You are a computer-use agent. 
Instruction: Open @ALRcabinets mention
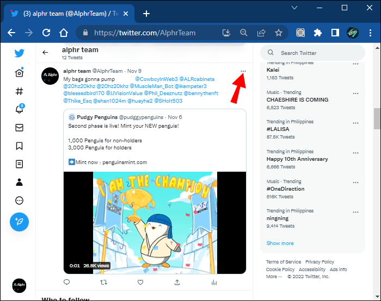[197, 79]
